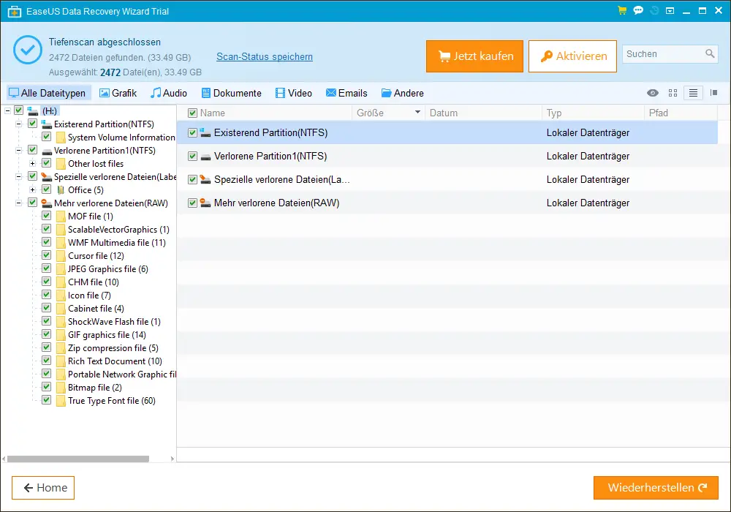Collapse Spezielle verlorene Dateien tree node

coord(19,177)
